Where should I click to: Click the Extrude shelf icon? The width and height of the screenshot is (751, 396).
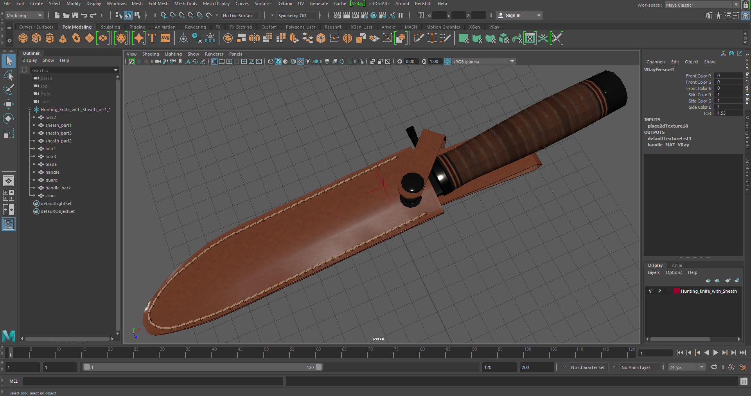point(294,38)
